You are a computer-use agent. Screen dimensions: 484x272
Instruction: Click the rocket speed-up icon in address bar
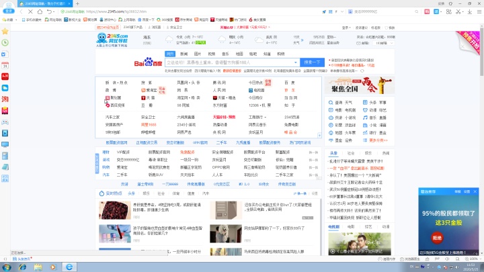pos(324,11)
